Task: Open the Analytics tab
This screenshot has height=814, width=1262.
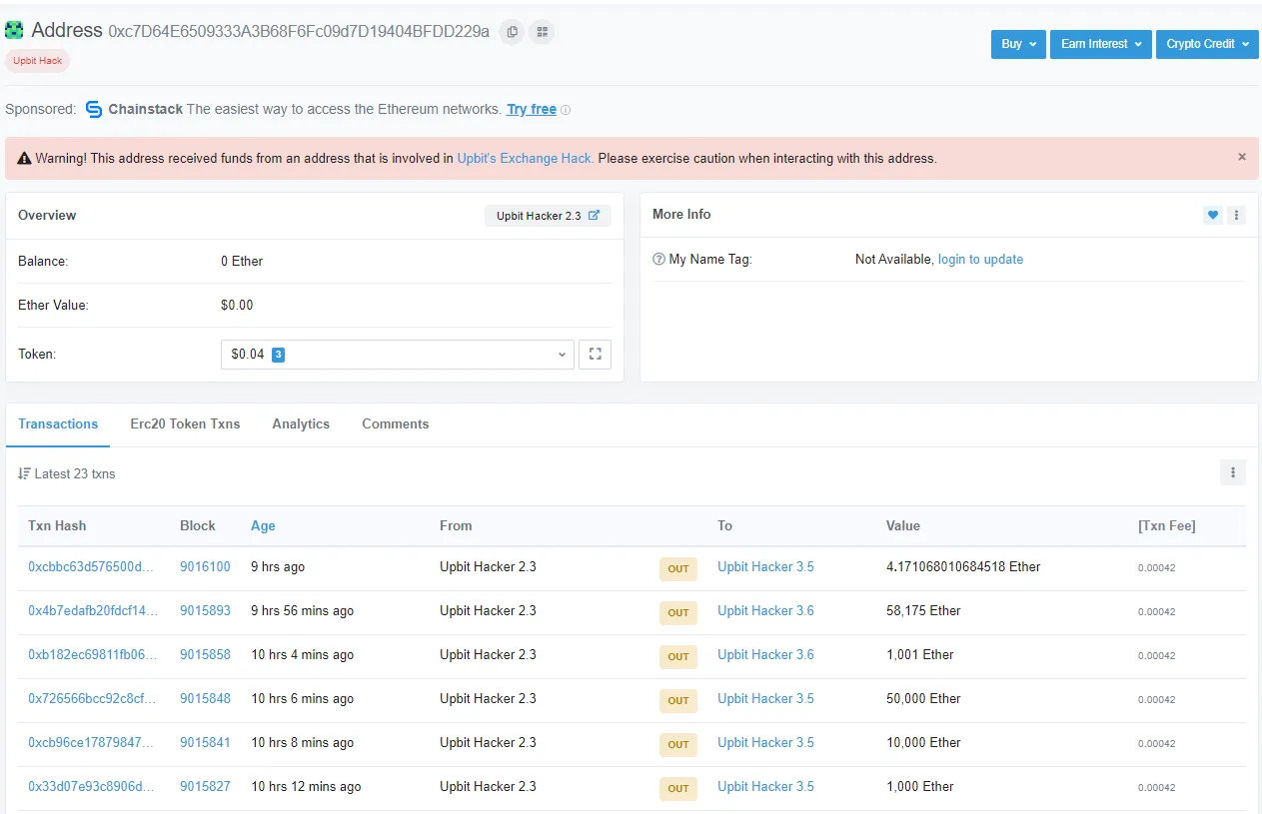Action: point(301,423)
